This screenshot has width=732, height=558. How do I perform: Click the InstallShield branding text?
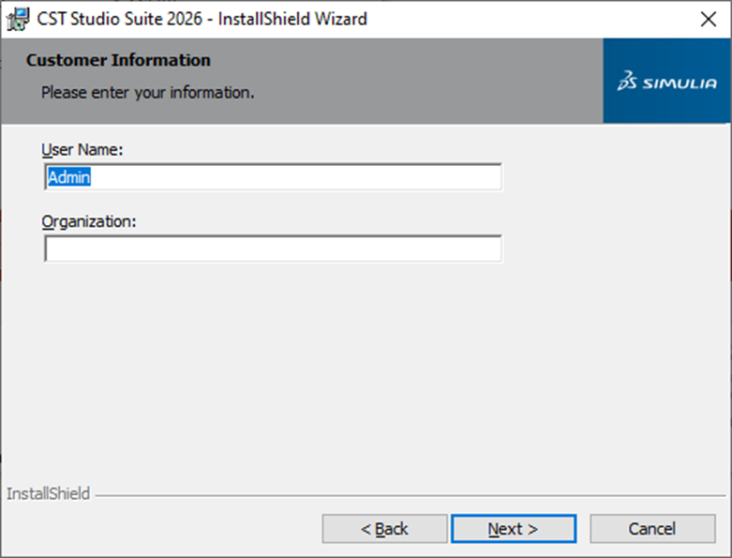click(48, 493)
